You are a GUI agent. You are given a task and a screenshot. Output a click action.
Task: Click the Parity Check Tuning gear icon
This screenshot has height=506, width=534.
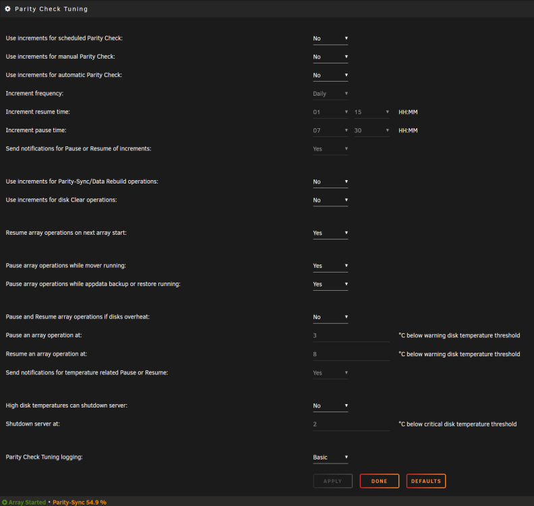pos(8,9)
